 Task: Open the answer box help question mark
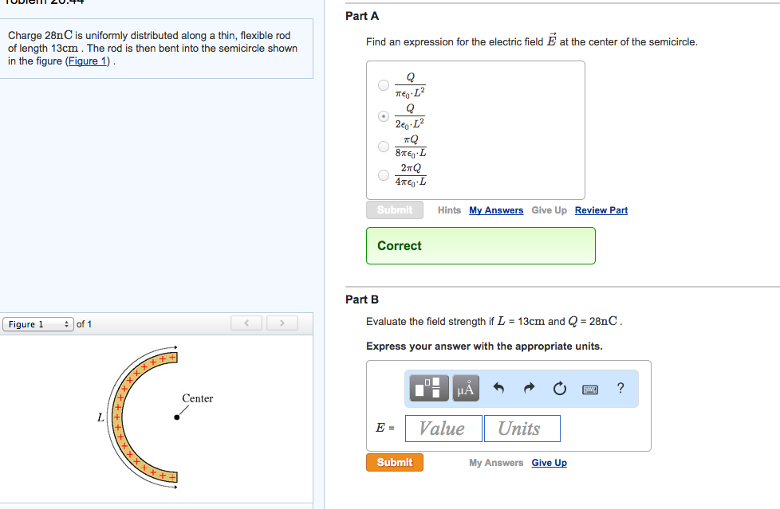[620, 389]
